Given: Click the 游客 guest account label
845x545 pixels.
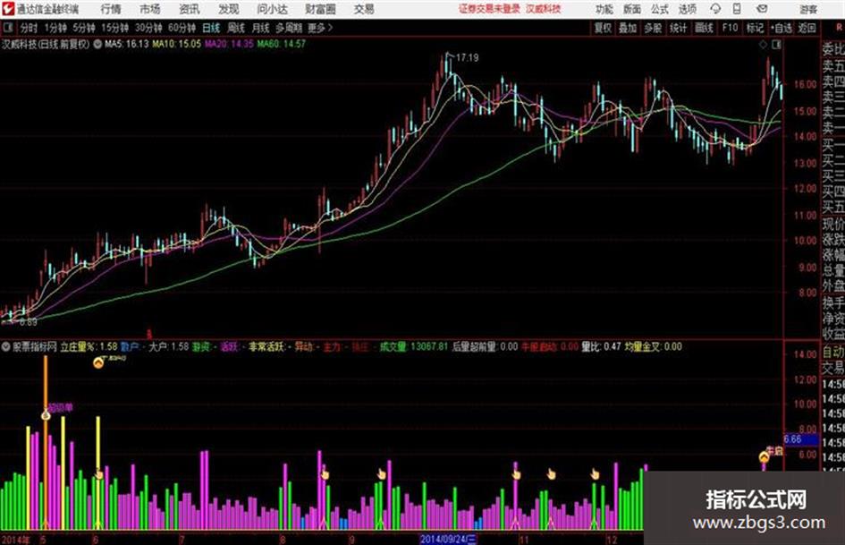Looking at the screenshot, I should tap(808, 9).
